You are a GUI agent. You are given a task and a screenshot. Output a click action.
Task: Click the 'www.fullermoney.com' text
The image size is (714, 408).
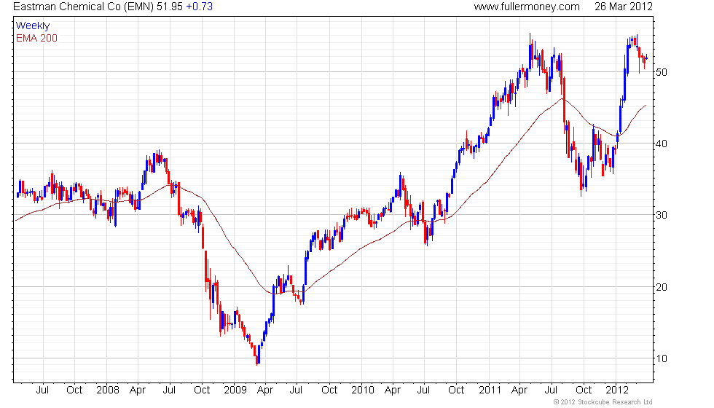coord(527,7)
